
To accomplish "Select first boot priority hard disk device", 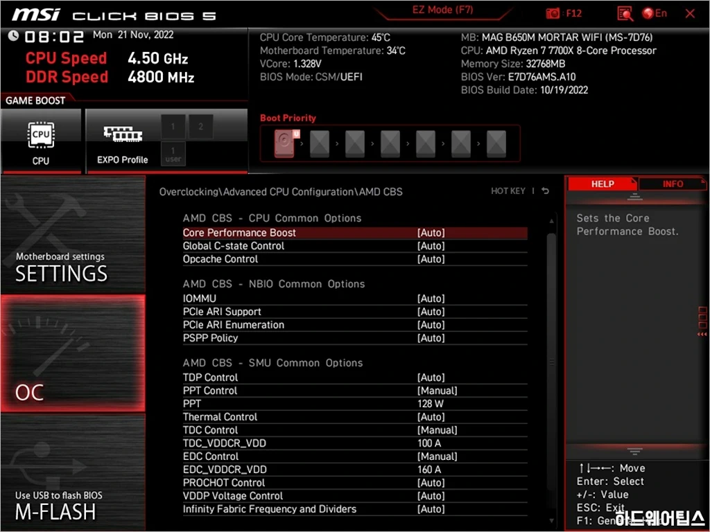I will click(285, 143).
